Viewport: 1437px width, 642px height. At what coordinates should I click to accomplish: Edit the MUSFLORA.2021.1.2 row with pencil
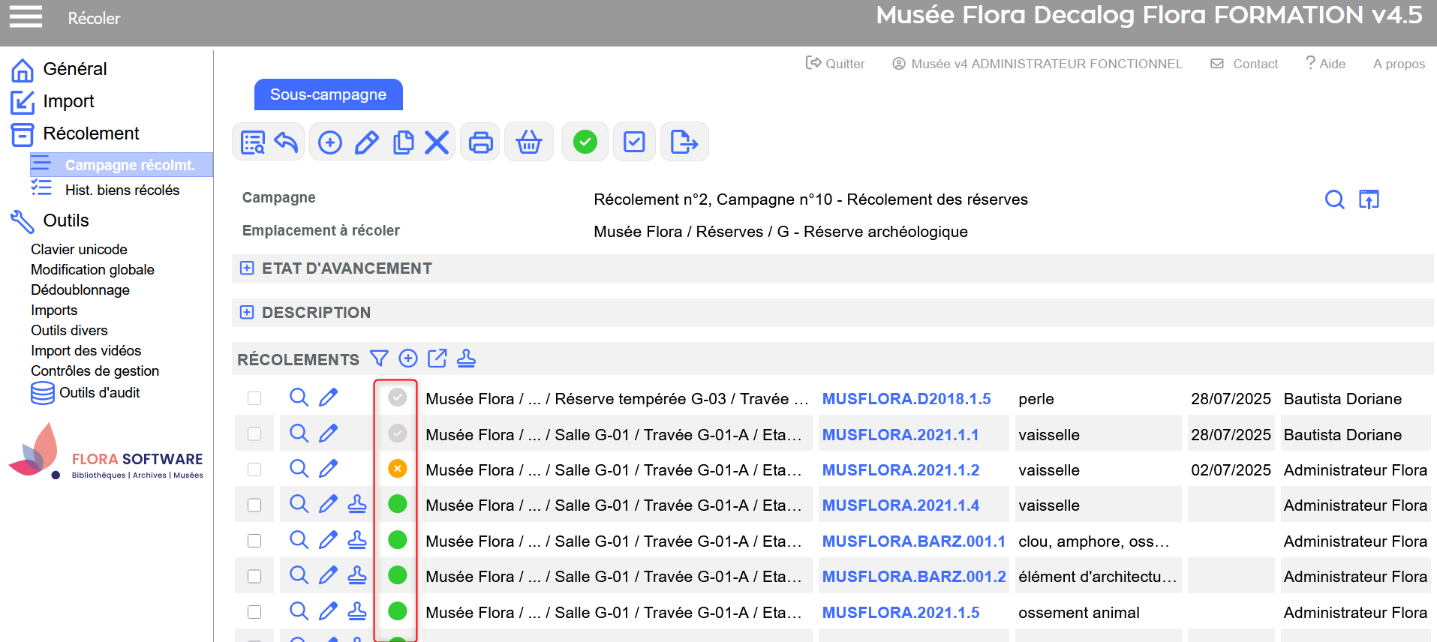328,469
